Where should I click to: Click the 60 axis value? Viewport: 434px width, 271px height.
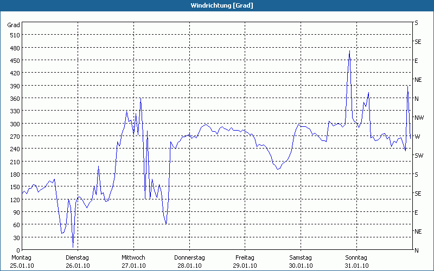17,225
